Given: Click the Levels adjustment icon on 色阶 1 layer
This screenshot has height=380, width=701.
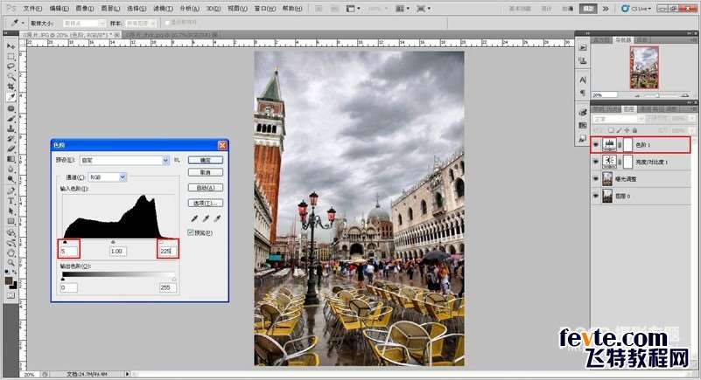Looking at the screenshot, I should (x=609, y=144).
